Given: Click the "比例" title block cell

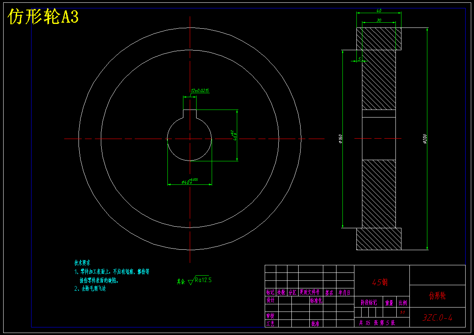Looking at the screenshot, I should 403,302.
